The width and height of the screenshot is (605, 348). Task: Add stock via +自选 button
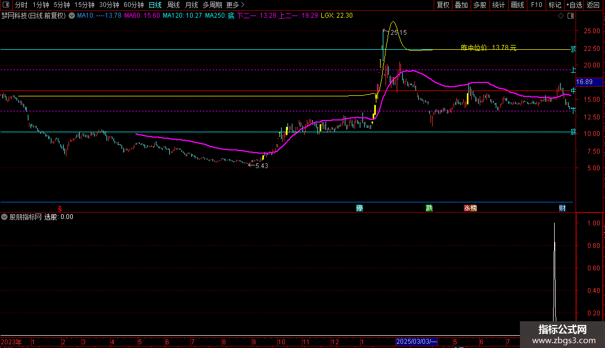[574, 5]
